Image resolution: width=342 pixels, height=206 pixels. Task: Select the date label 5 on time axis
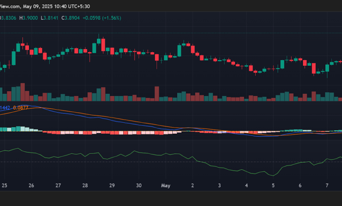click(273, 185)
